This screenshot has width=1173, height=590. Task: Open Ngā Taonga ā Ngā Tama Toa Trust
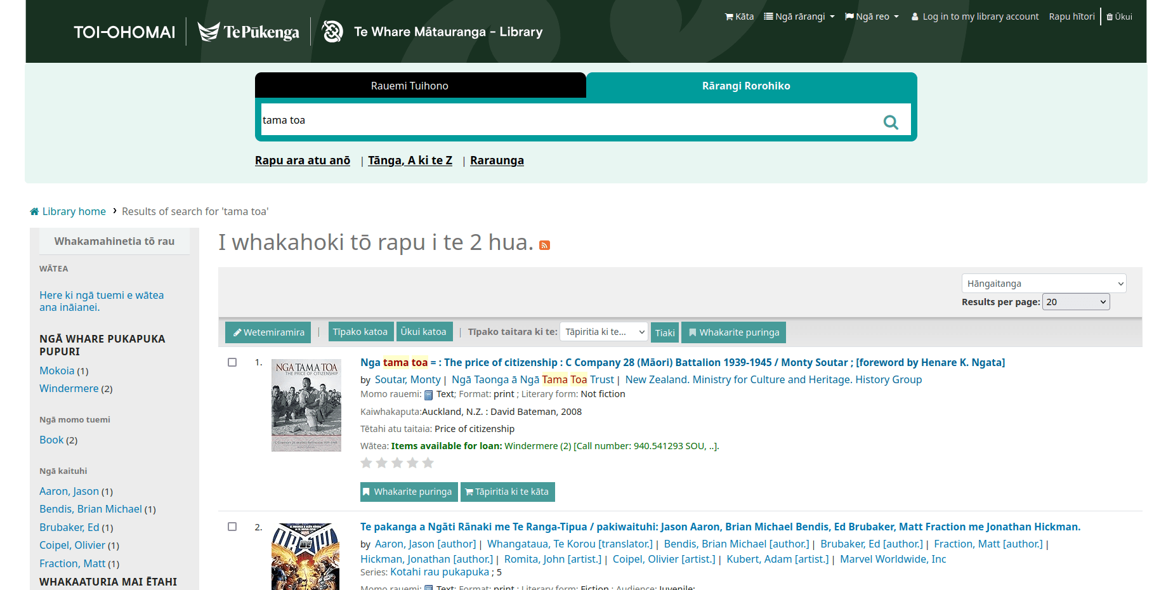(533, 379)
